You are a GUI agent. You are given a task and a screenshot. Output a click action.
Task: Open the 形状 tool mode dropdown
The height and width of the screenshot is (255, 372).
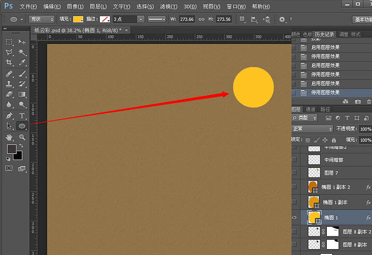(41, 19)
